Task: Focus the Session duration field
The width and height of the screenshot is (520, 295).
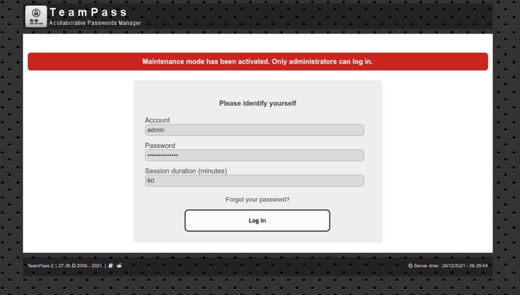Action: [254, 181]
